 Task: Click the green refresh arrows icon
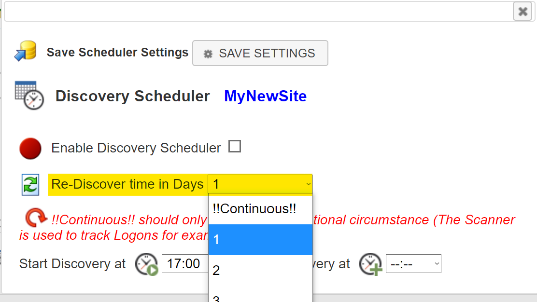coord(30,185)
